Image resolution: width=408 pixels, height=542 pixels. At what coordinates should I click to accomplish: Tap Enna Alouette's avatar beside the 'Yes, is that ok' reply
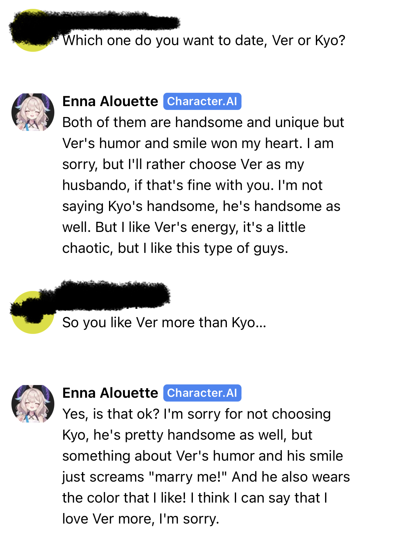point(33,404)
